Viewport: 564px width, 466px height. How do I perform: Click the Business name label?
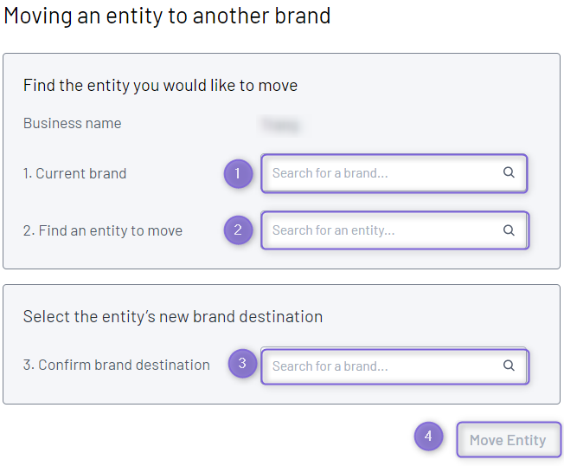click(73, 124)
